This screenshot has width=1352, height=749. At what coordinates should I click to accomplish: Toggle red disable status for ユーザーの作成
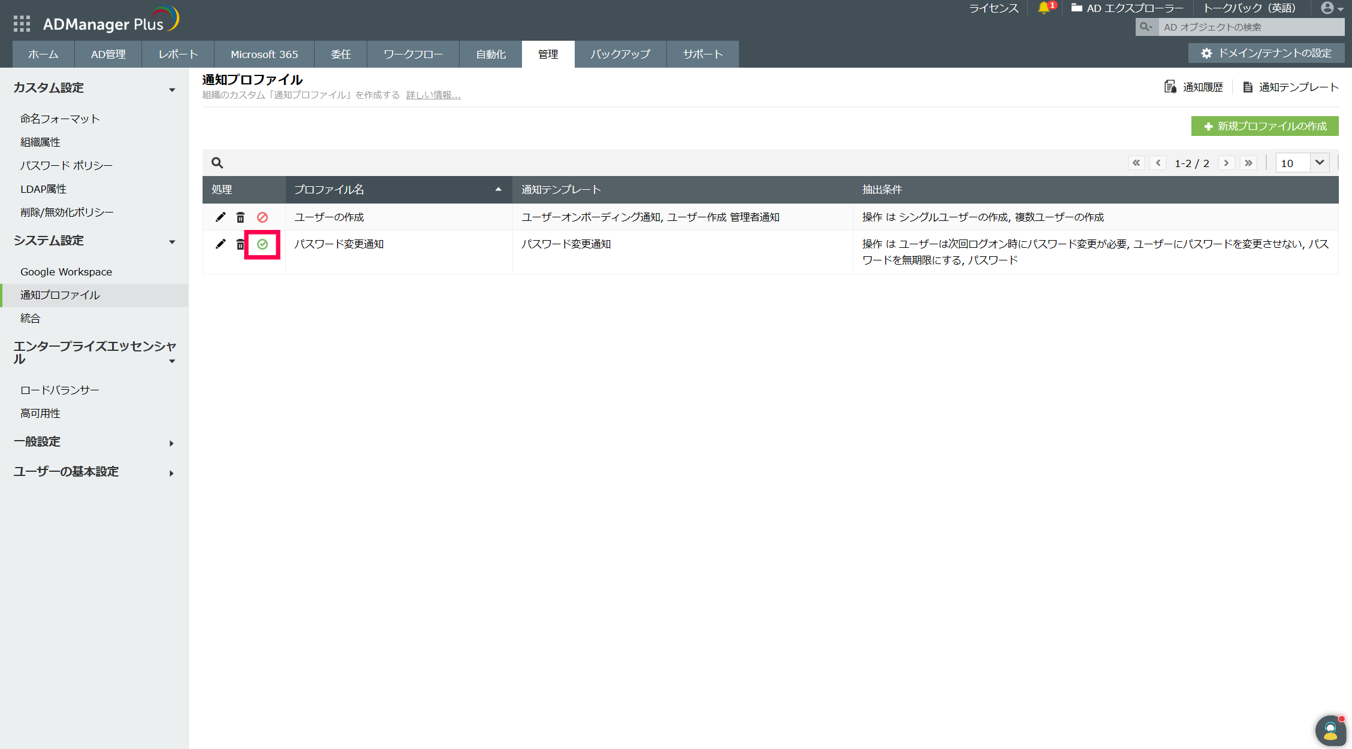pyautogui.click(x=262, y=217)
